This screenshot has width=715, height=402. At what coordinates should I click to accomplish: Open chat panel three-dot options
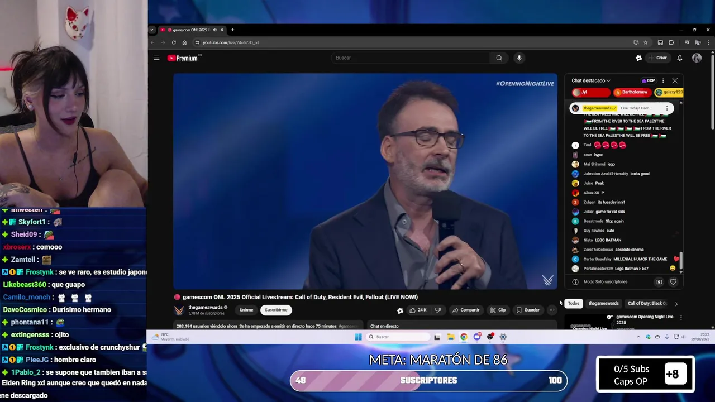(663, 81)
